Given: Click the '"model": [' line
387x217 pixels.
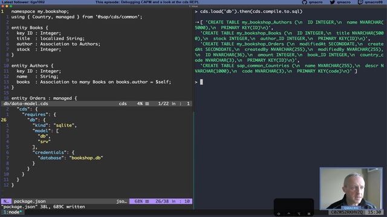Looking at the screenshot, I should (46, 131).
